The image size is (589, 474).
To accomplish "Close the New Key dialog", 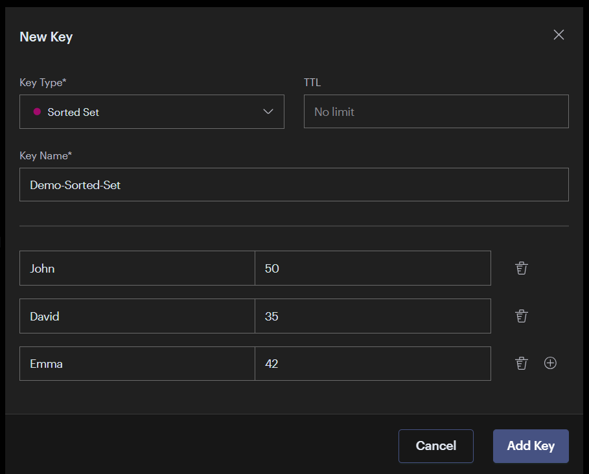I will 559,34.
